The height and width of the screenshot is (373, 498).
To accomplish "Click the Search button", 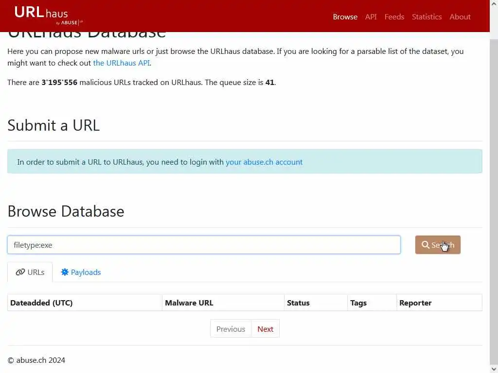I will (x=437, y=245).
